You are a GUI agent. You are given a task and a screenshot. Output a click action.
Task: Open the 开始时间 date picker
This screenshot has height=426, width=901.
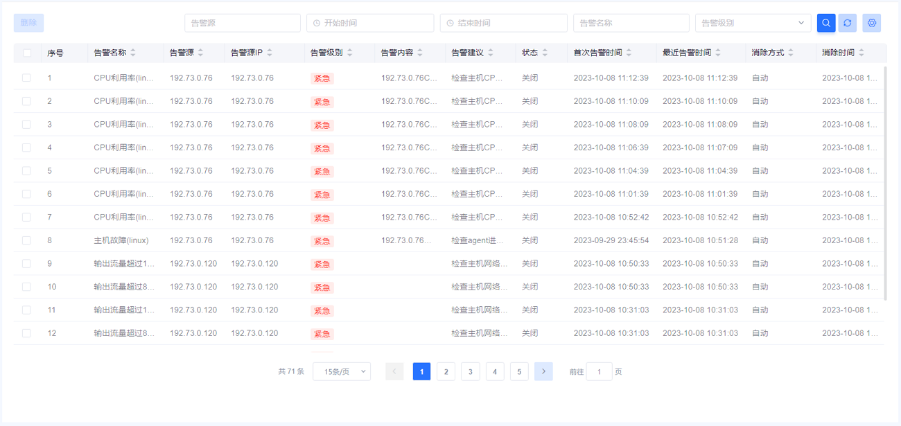(370, 23)
